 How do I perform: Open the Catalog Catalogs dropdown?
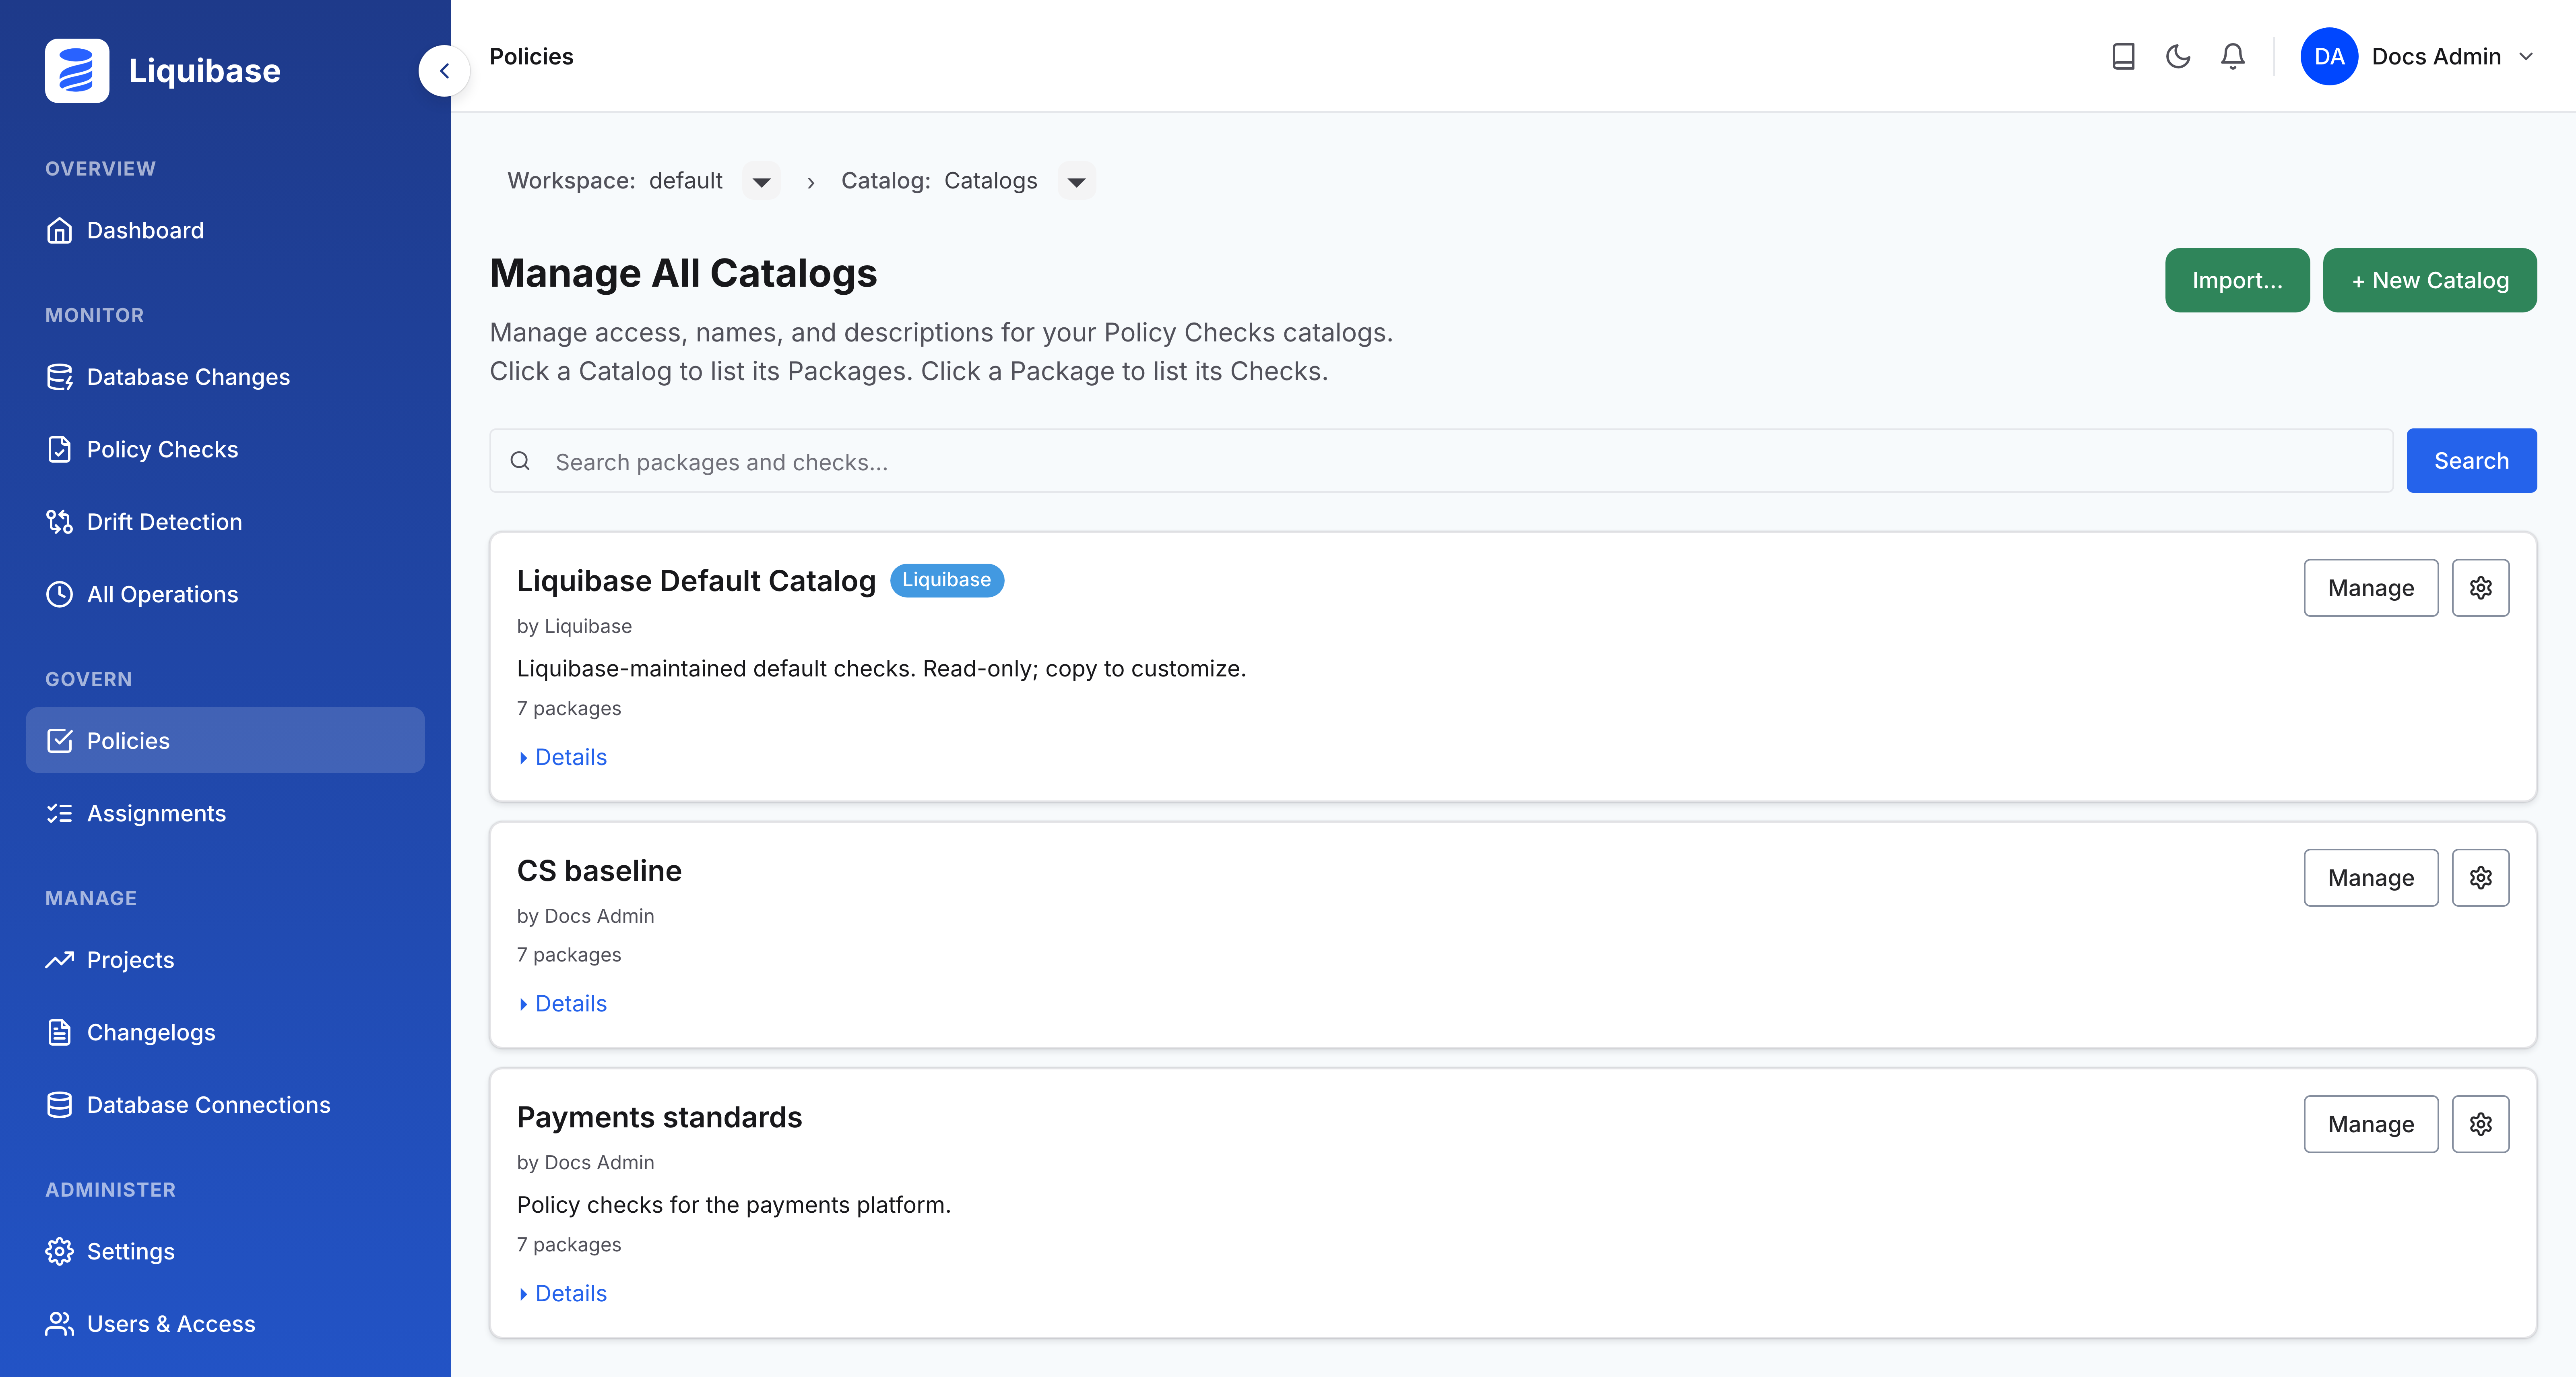[1076, 181]
